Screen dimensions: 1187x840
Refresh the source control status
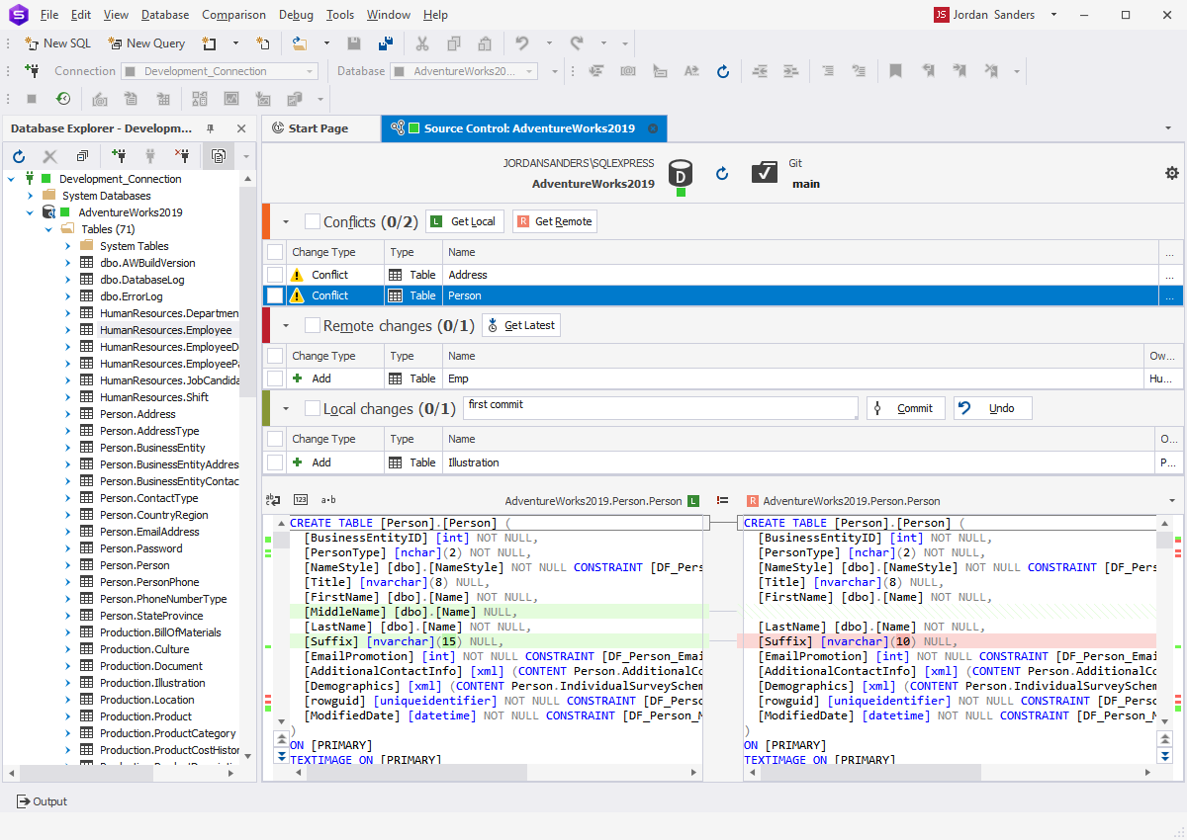(721, 173)
